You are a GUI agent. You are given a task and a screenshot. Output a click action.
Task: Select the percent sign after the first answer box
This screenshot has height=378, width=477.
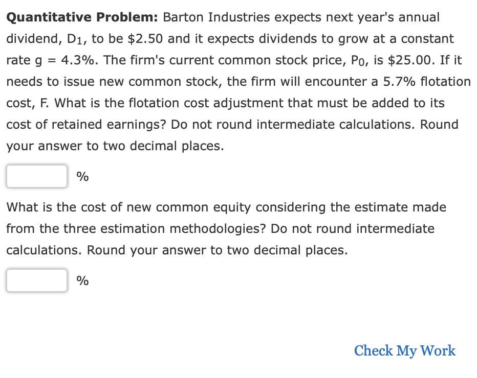point(82,176)
